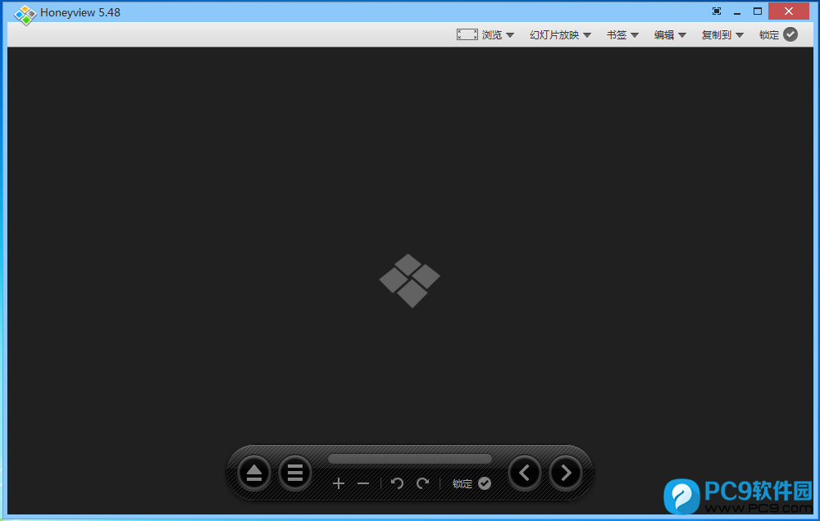Close the Honeyview window
The image size is (820, 521).
(x=789, y=11)
